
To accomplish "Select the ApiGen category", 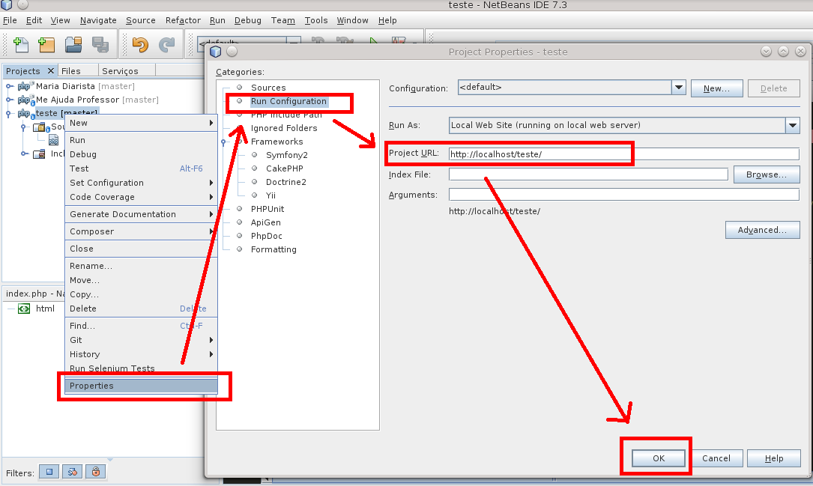I will coord(265,222).
